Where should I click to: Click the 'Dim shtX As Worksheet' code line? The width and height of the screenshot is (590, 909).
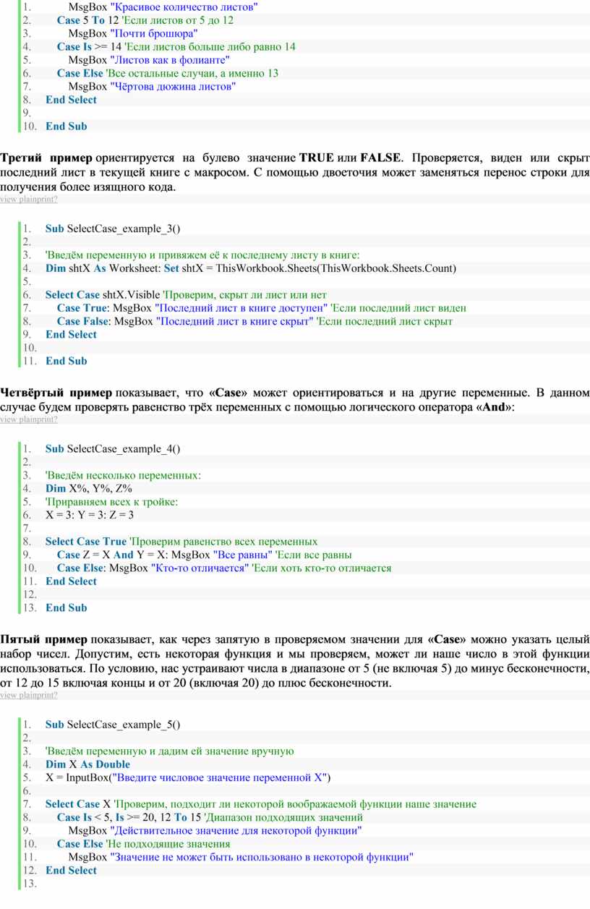pos(251,268)
